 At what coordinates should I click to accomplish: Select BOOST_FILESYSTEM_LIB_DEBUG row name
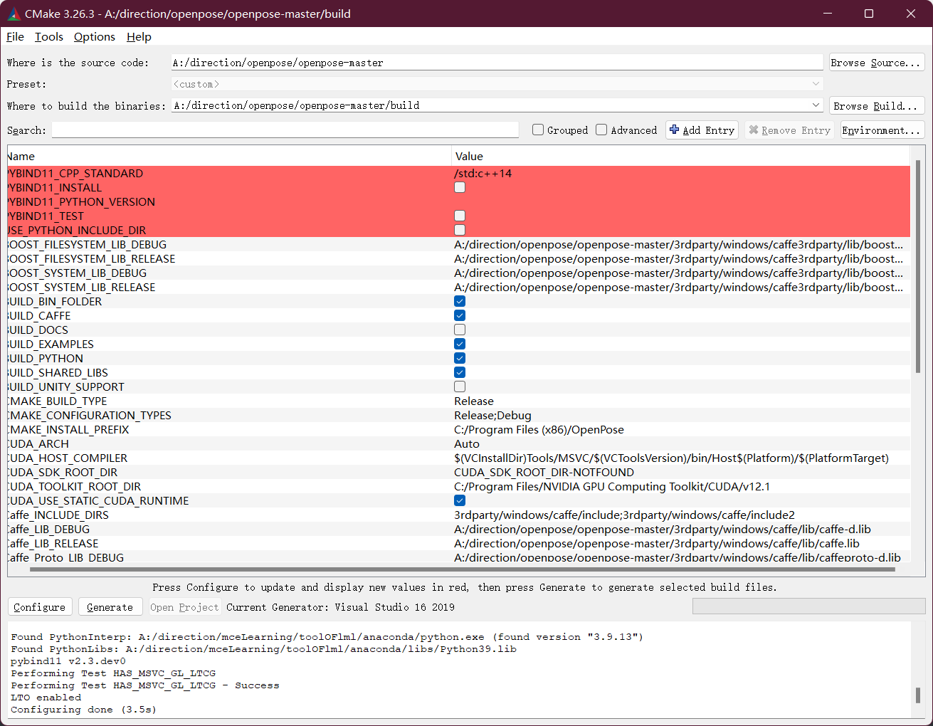click(x=87, y=244)
